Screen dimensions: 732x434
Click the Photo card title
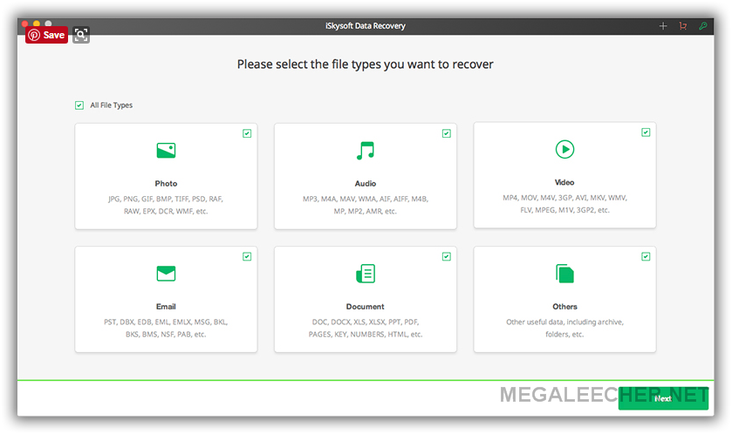[x=166, y=184]
